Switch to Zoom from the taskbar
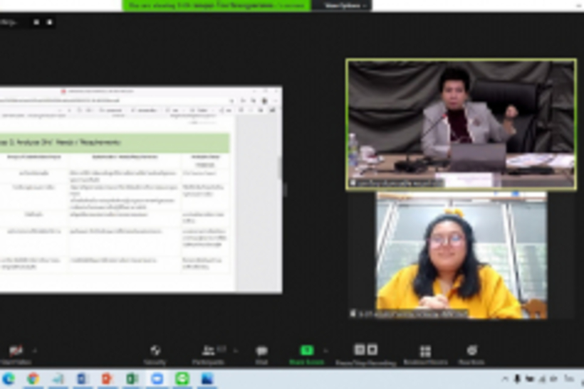Screen dimensions: 584x389 coord(157,378)
